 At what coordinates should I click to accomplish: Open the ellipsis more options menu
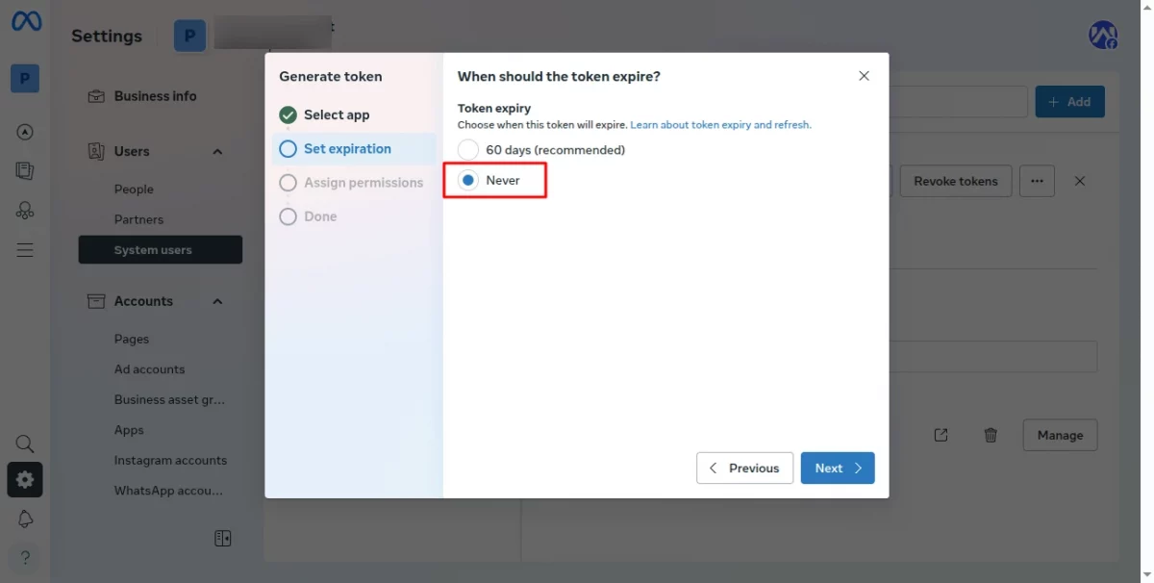tap(1037, 180)
